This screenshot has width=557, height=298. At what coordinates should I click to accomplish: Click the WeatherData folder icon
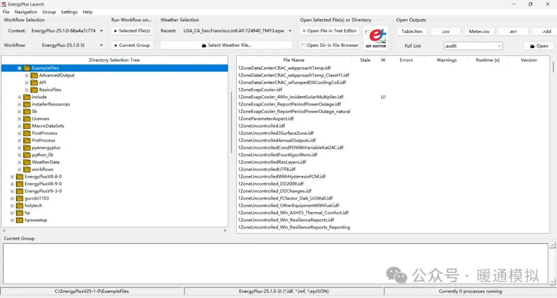tap(27, 162)
